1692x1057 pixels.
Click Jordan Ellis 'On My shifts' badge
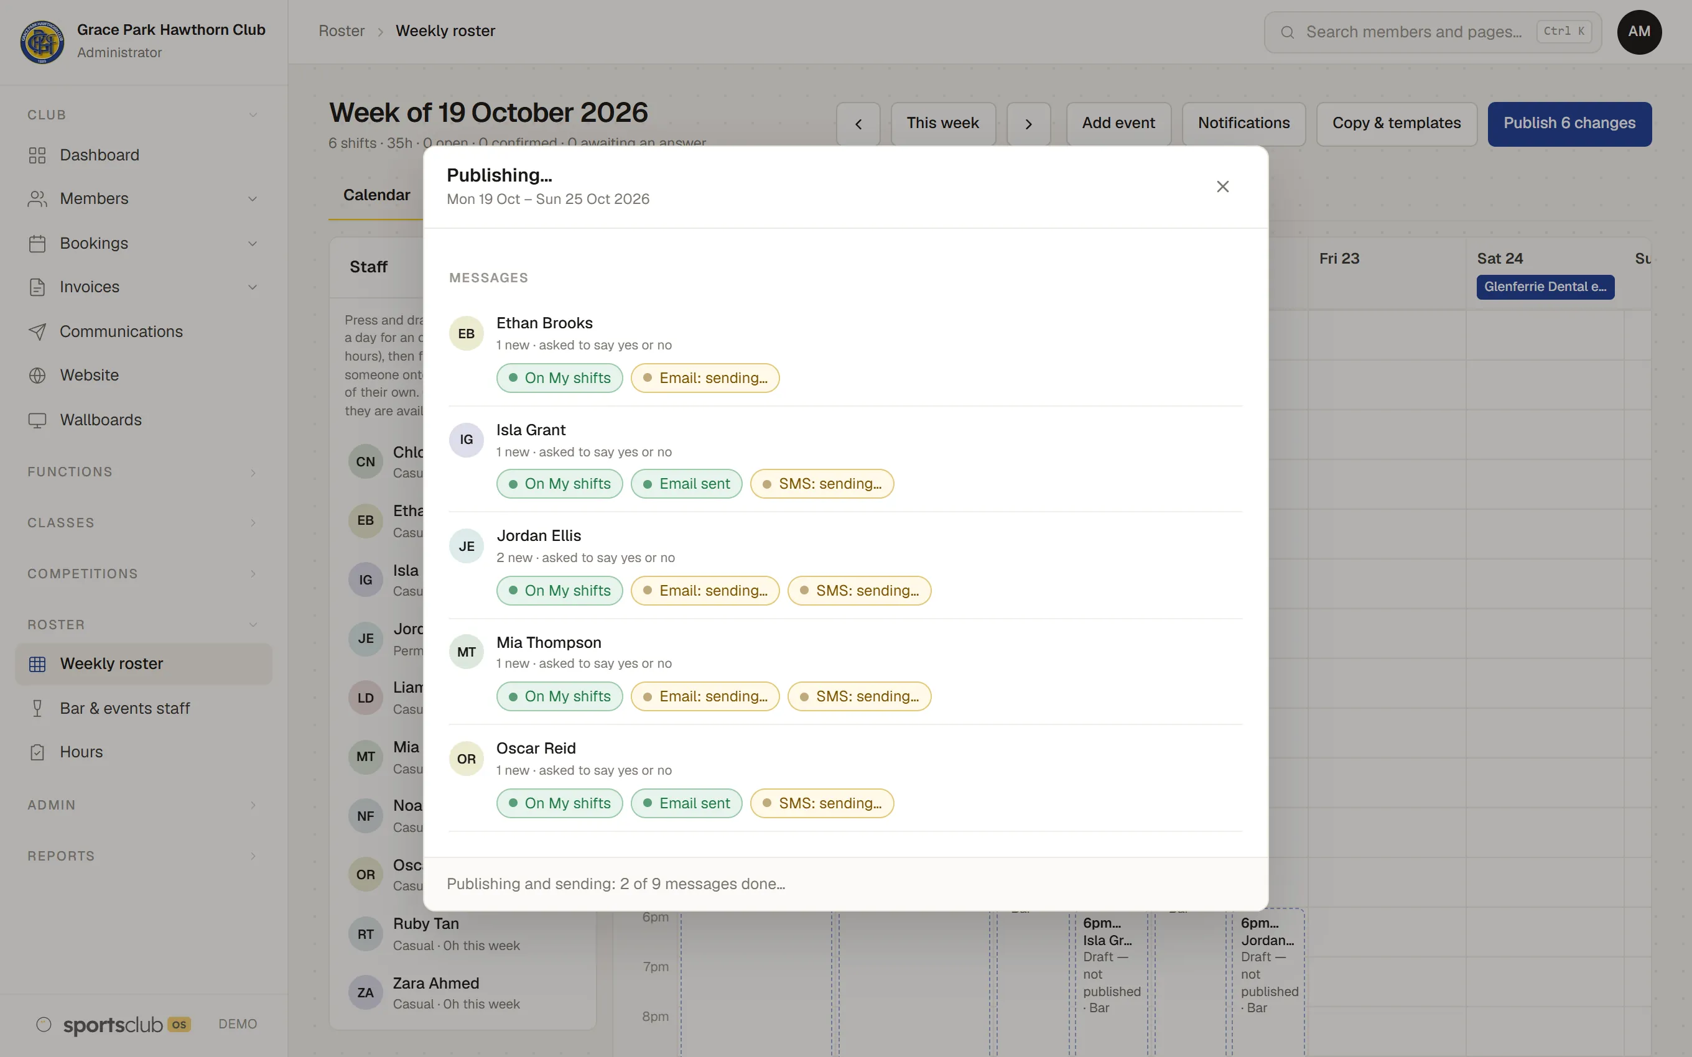(x=559, y=591)
